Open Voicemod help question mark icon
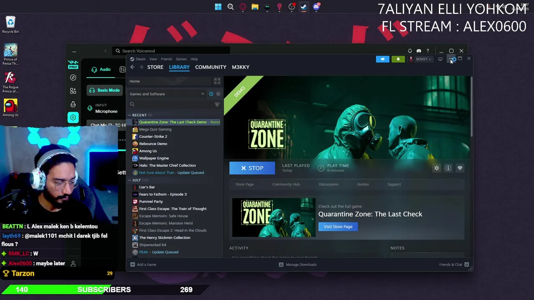Screen dimensions: 534x300 (428, 51)
